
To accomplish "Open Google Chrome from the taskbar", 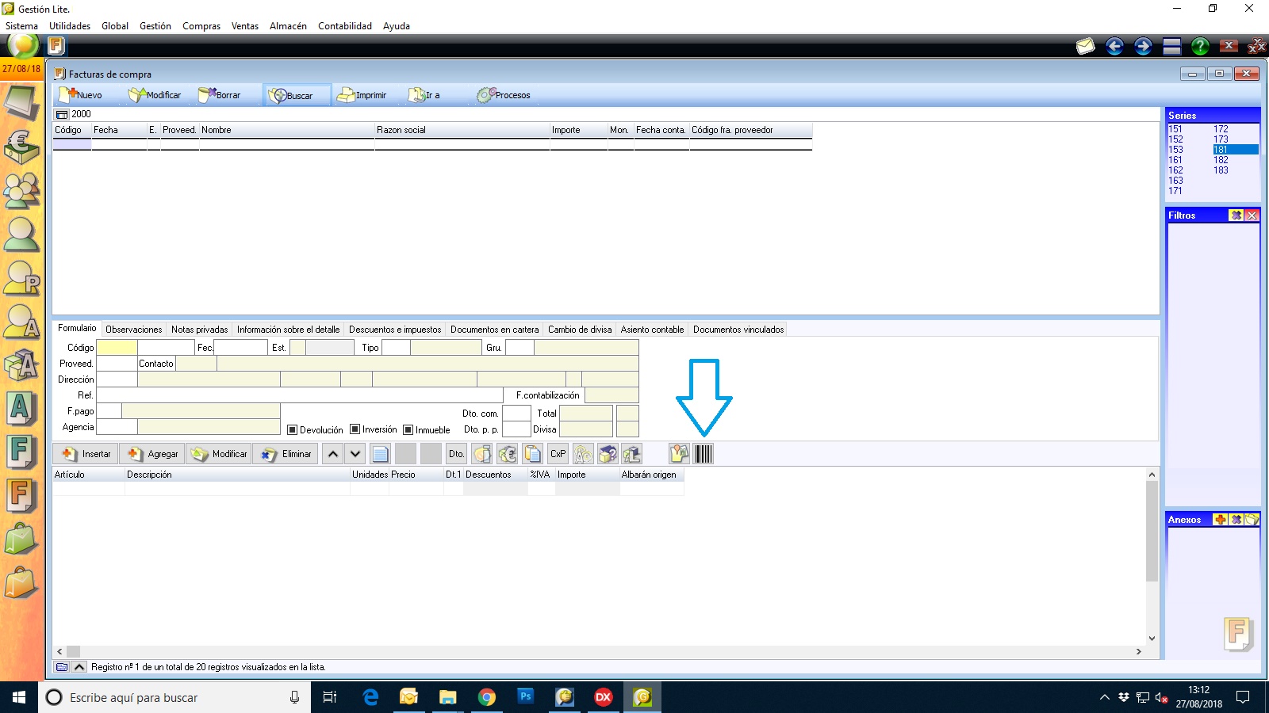I will pos(487,697).
